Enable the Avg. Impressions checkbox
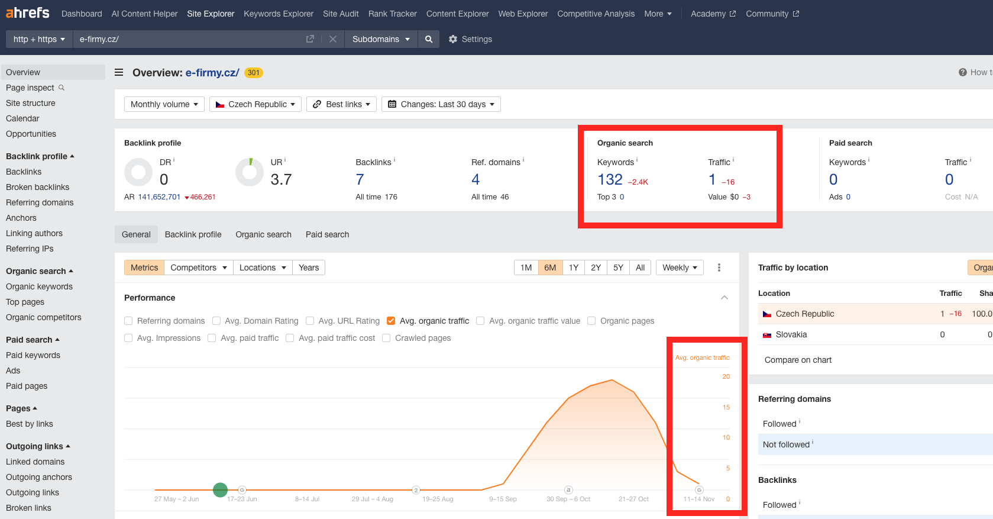 pyautogui.click(x=128, y=338)
